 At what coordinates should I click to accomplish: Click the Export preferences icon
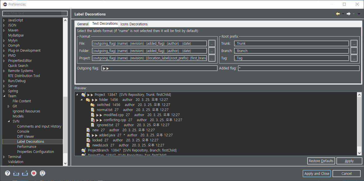(25, 173)
